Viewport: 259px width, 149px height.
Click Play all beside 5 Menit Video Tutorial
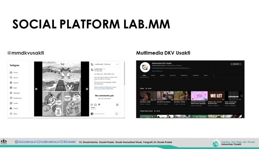click(x=157, y=111)
